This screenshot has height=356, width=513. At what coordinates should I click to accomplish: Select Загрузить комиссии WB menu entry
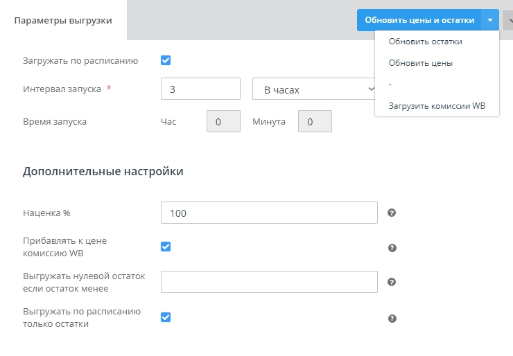pos(436,106)
